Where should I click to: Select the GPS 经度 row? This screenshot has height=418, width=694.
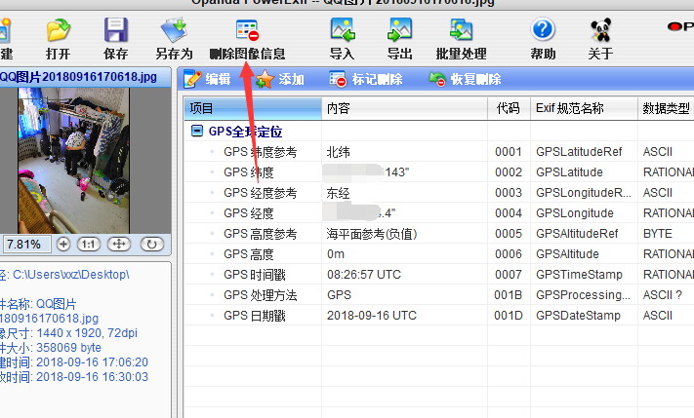(x=439, y=213)
